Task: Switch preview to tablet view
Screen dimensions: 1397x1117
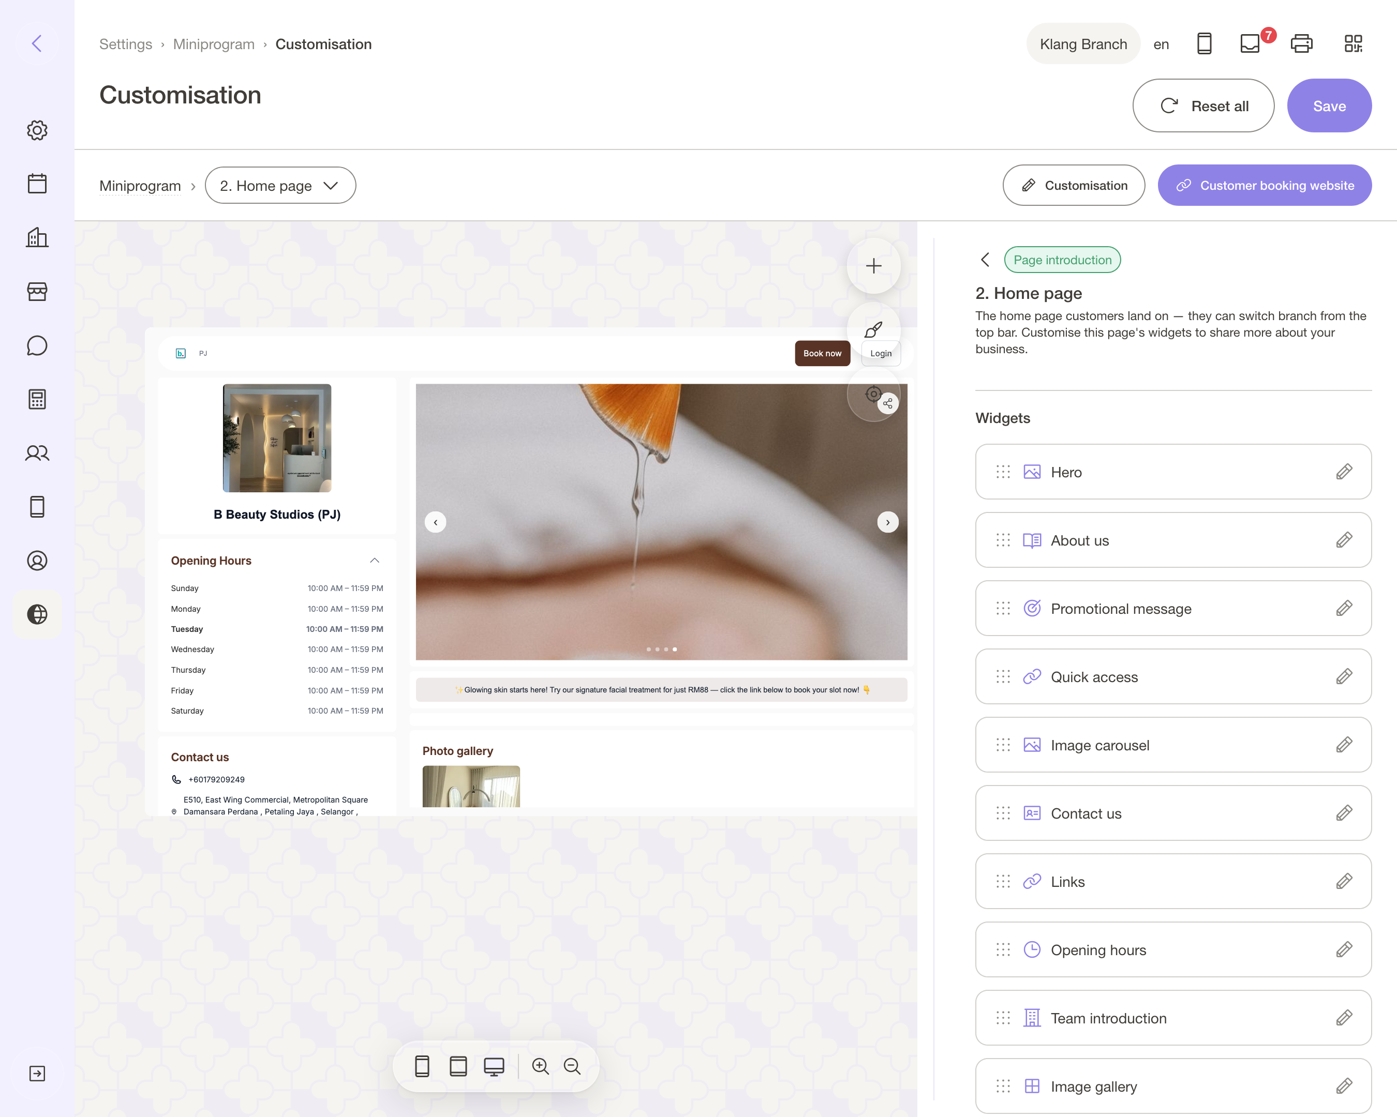Action: pyautogui.click(x=458, y=1066)
